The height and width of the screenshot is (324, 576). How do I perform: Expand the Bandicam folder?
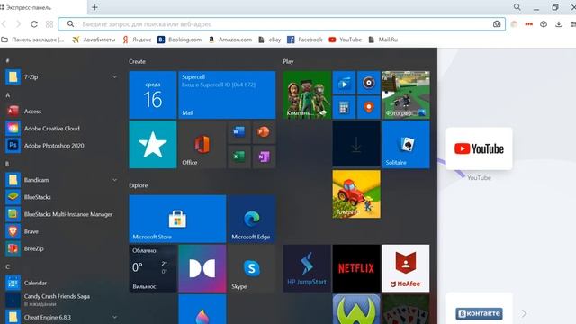point(114,180)
